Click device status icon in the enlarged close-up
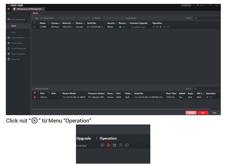Image resolution: width=234 pixels, height=164 pixels. point(114,145)
